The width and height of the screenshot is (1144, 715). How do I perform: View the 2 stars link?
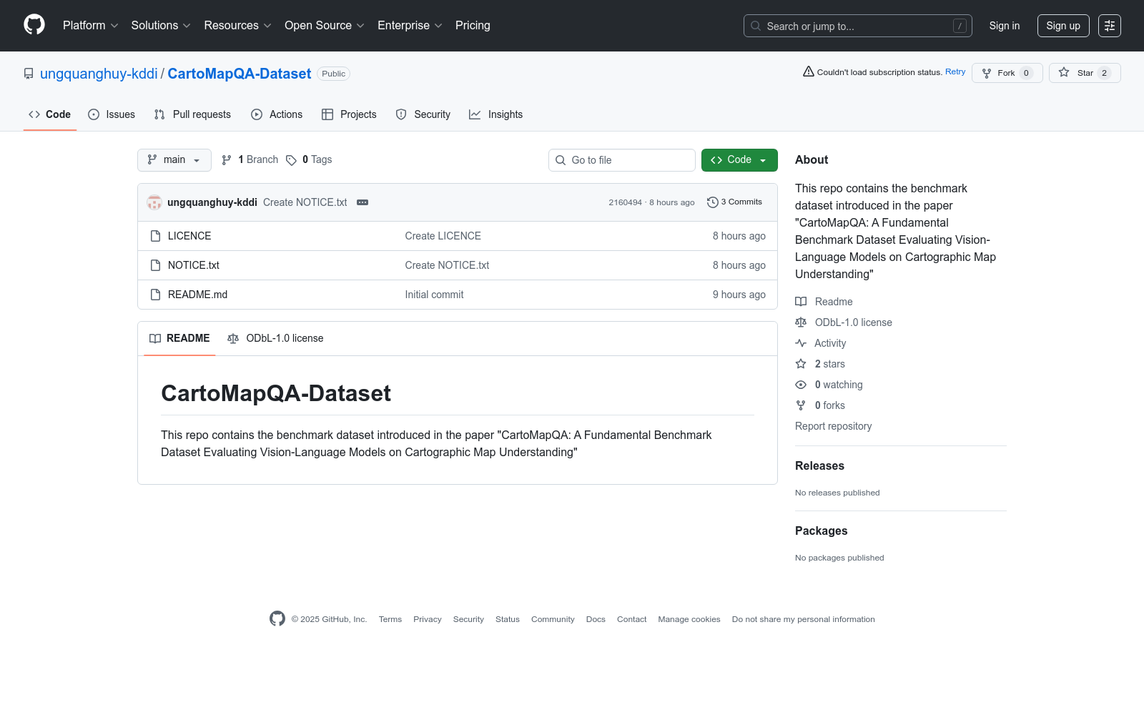pos(820,364)
